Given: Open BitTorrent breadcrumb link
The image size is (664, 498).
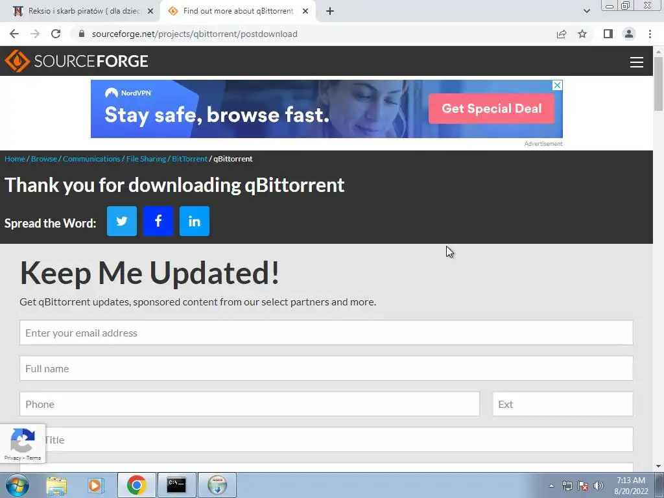Looking at the screenshot, I should (x=190, y=159).
